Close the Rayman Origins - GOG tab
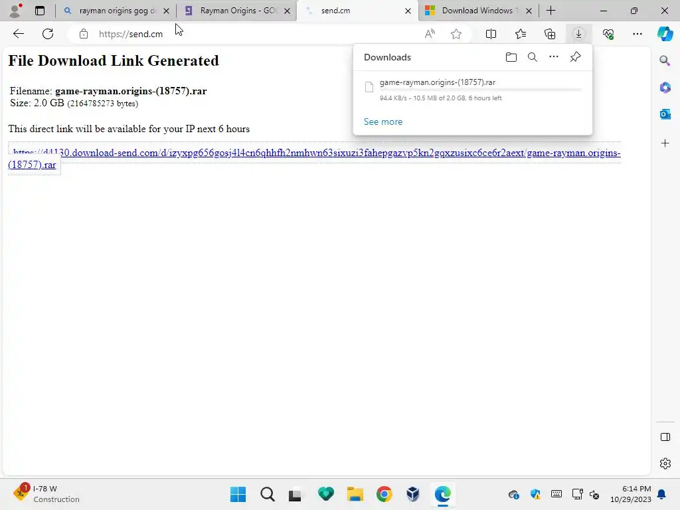This screenshot has width=680, height=510. click(x=287, y=11)
